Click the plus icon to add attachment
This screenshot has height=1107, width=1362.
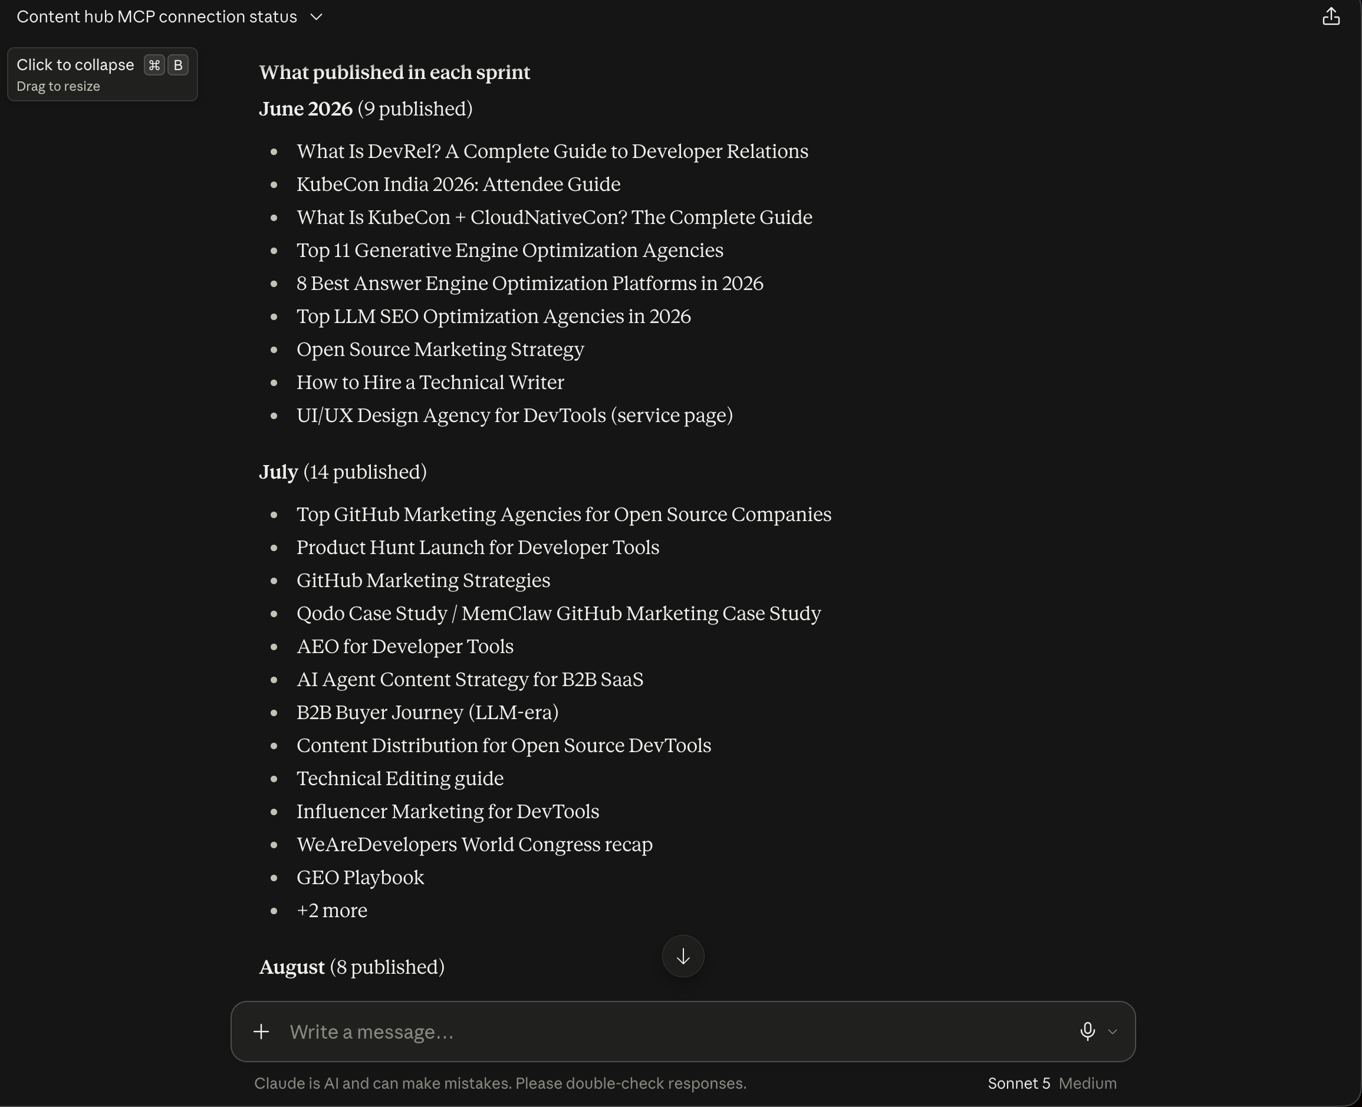click(x=261, y=1031)
